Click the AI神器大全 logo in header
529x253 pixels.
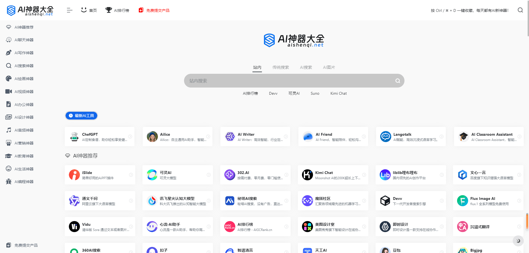click(x=30, y=10)
